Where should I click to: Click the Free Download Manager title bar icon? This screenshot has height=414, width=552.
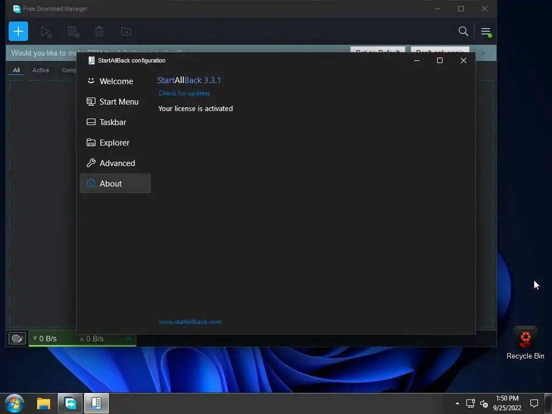point(17,9)
